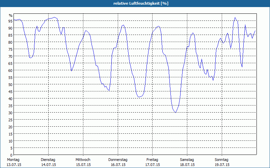Select the 'Mittwoch' day label
The height and width of the screenshot is (168, 270).
click(x=83, y=160)
